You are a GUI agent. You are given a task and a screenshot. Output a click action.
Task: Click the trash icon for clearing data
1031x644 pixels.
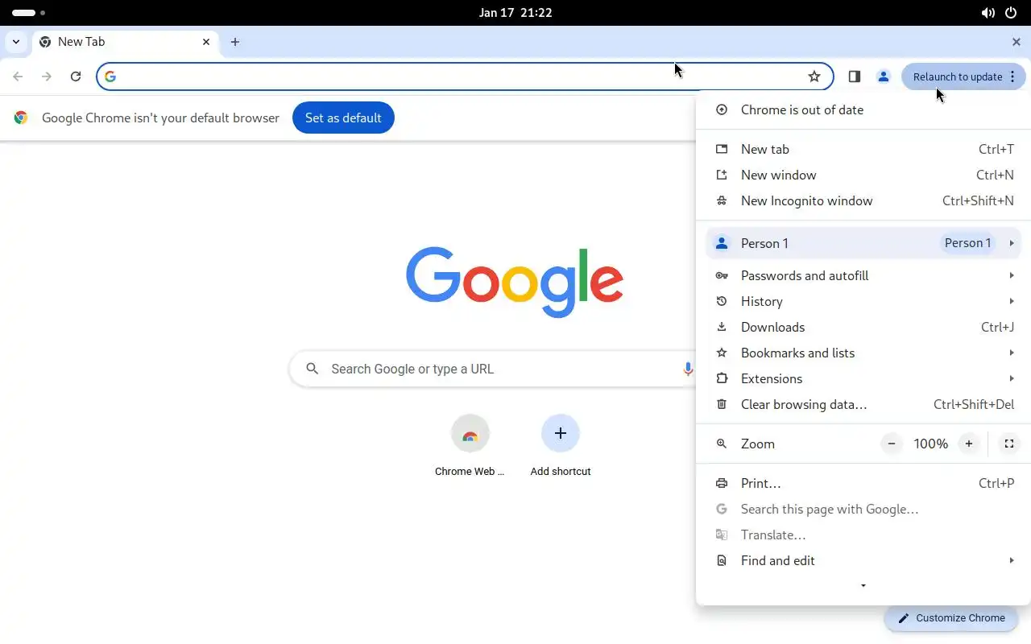[722, 404]
